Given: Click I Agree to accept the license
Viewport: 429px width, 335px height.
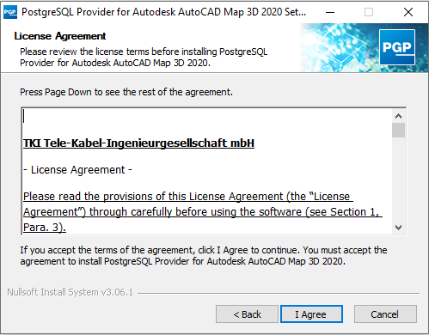Looking at the screenshot, I should [x=311, y=314].
